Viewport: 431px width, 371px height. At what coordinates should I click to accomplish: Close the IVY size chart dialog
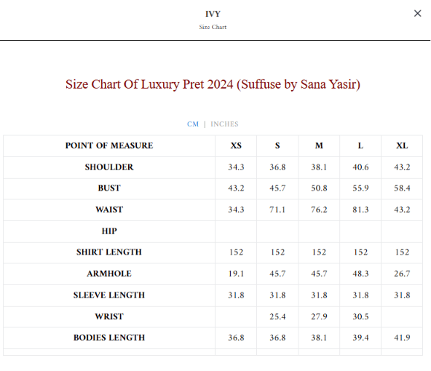(x=417, y=13)
